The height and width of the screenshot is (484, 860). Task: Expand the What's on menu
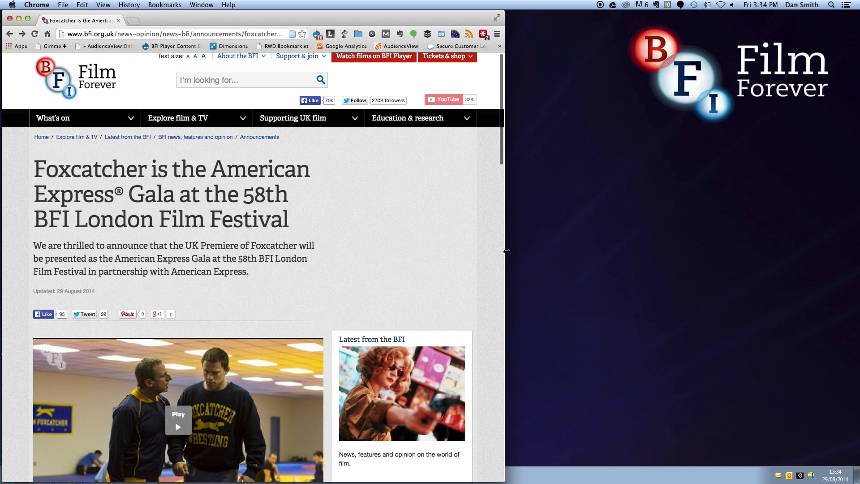[x=85, y=118]
